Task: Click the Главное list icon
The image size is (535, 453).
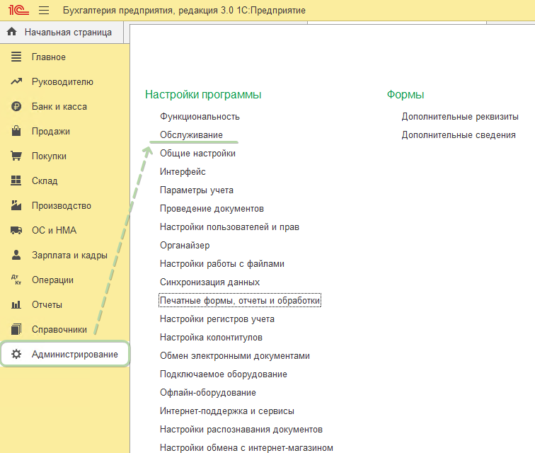Action: pos(16,57)
